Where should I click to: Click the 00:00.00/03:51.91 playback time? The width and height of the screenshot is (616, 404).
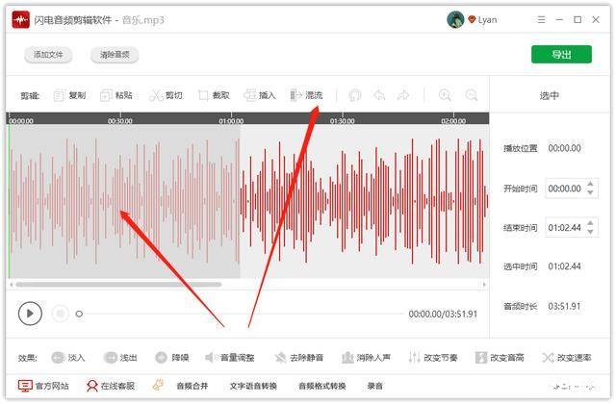(443, 315)
